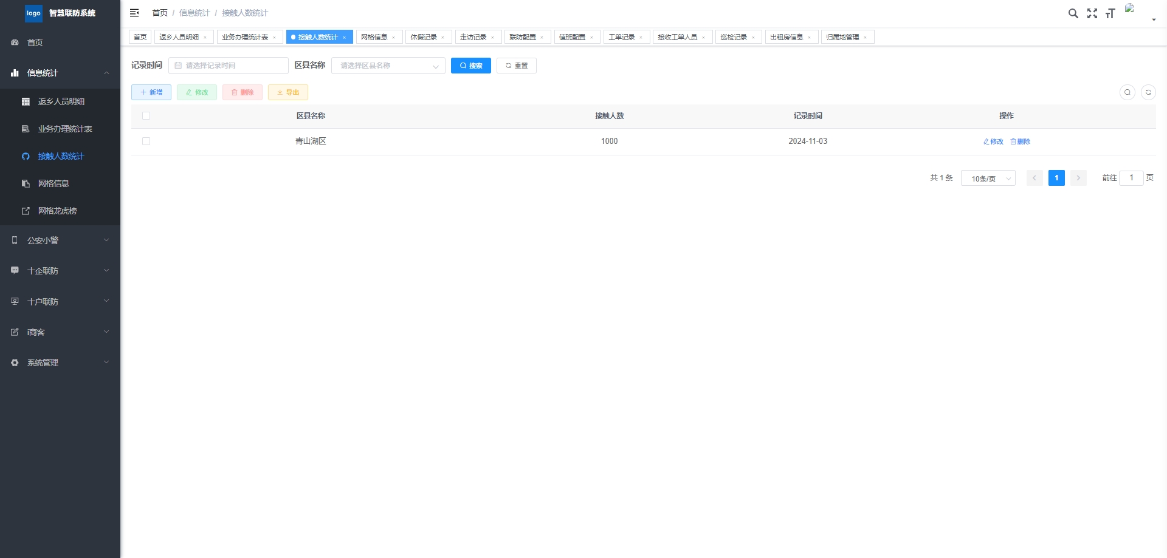
Task: Open the user avatar menu
Action: 1140,13
